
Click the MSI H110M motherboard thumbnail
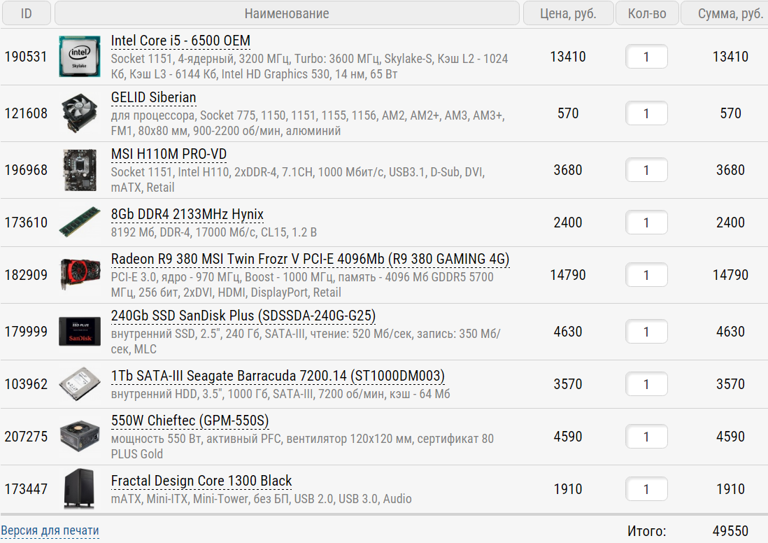80,170
